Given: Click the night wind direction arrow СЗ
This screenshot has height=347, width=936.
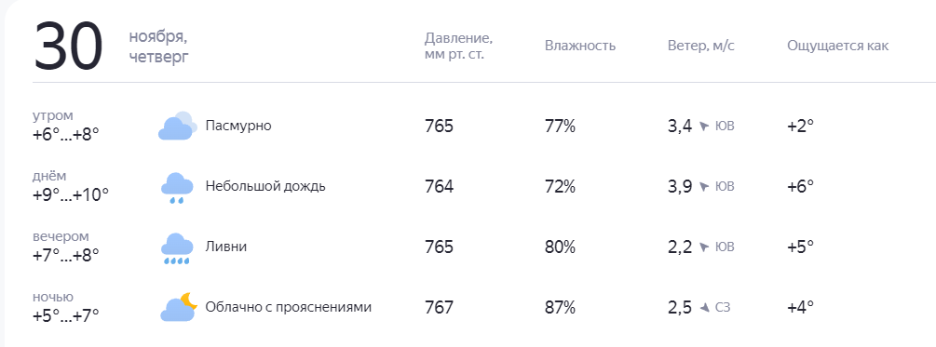Looking at the screenshot, I should 704,308.
